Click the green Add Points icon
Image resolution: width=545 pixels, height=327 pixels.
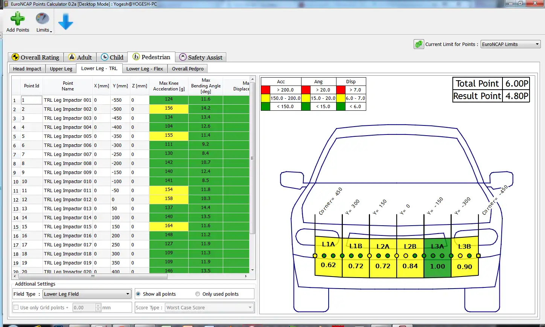tap(17, 19)
